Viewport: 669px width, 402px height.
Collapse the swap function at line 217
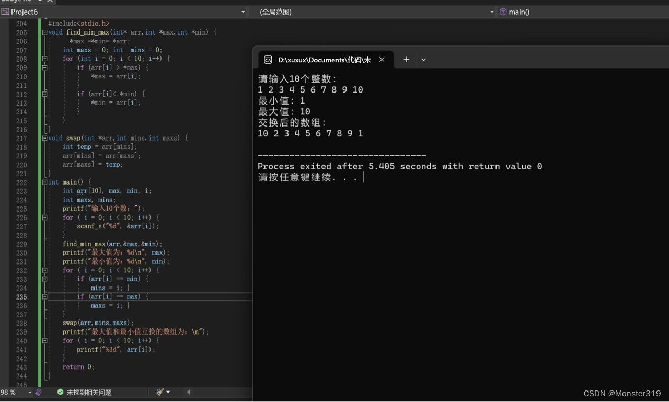click(45, 138)
